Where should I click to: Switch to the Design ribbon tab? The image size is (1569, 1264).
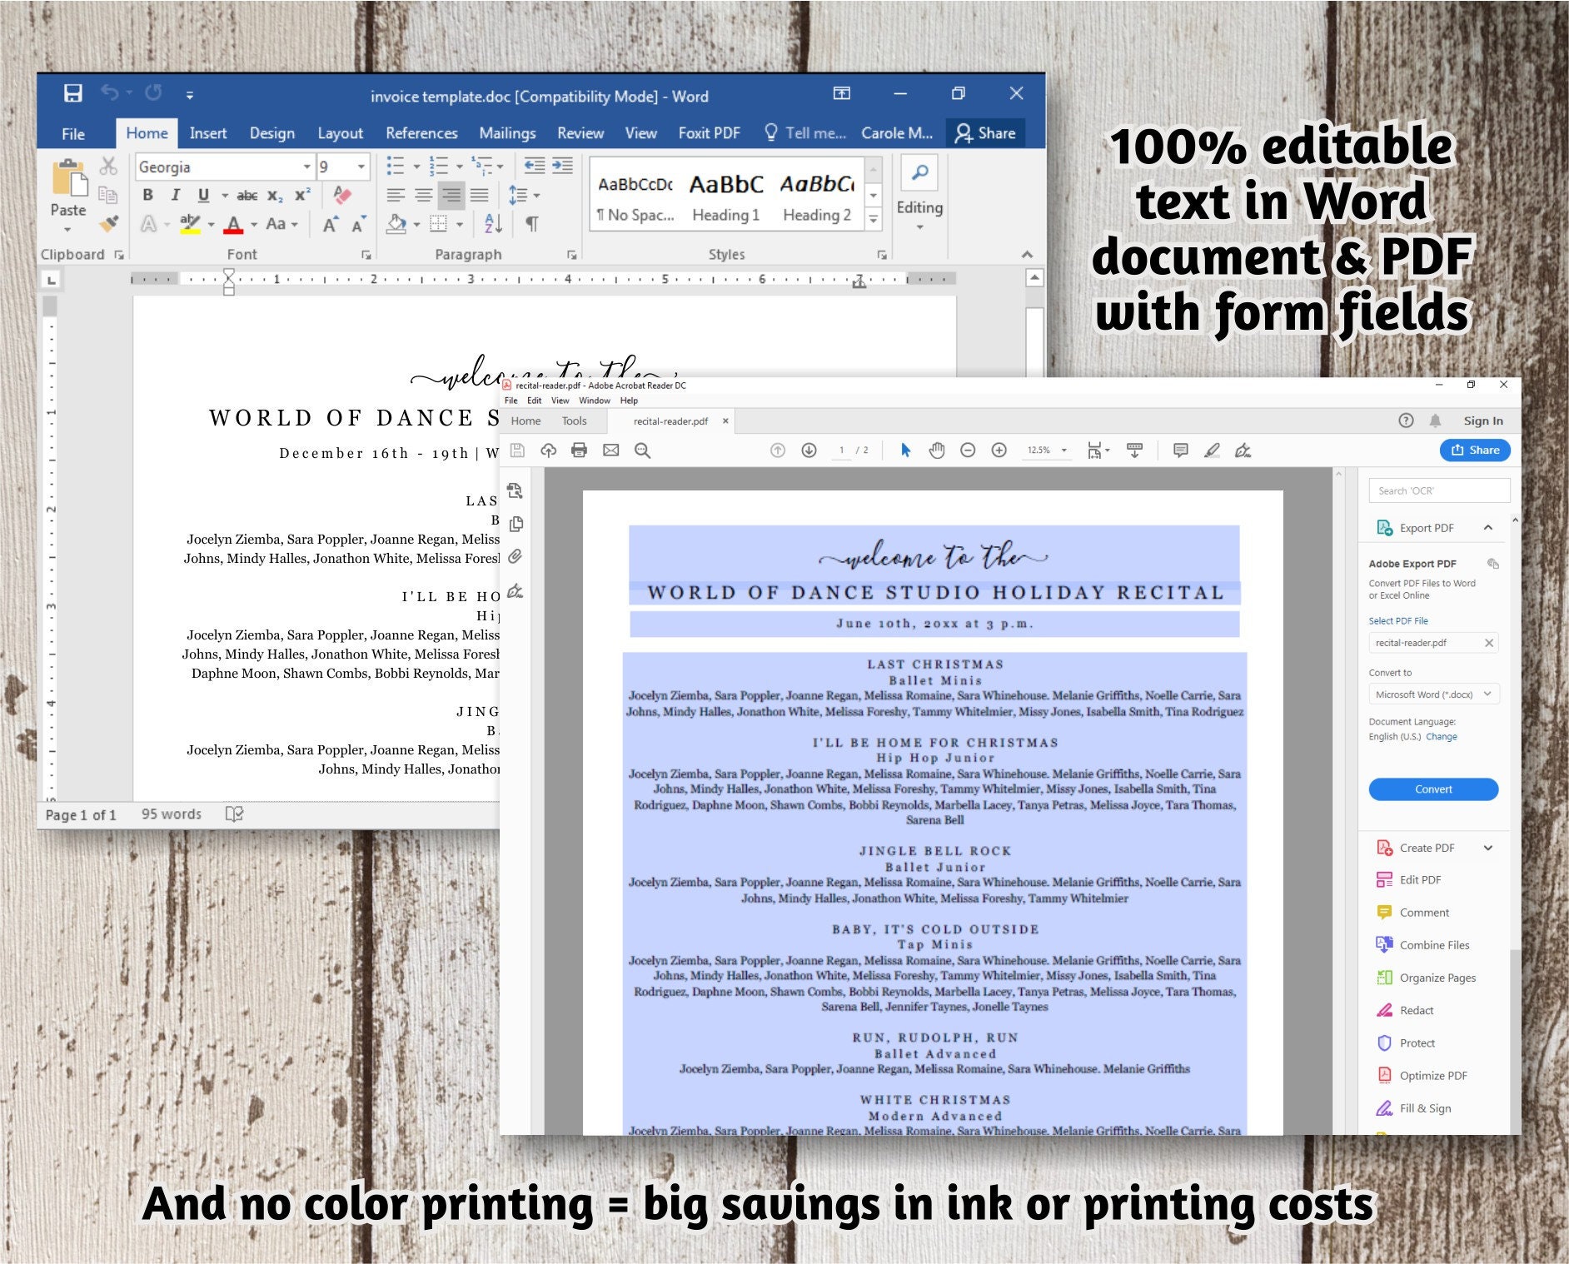[272, 133]
